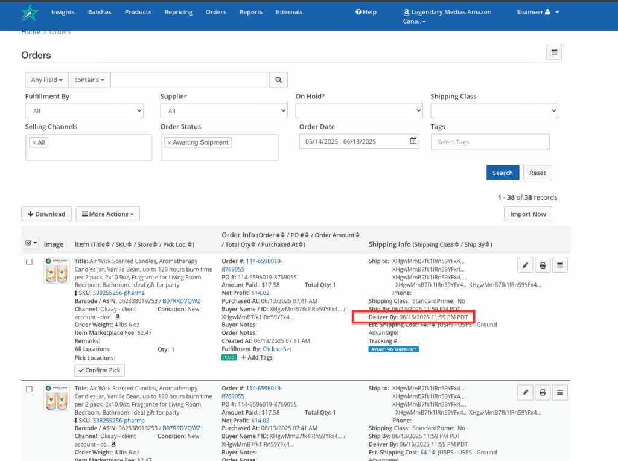618x461 pixels.
Task: Open first order's B07RRDVQWZ ASIN link
Action: coord(181,301)
